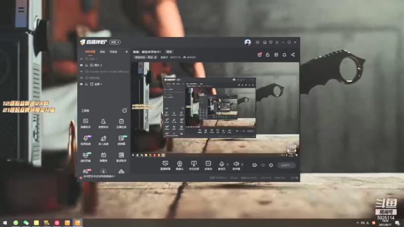Switch to the second scene tab
The width and height of the screenshot is (404, 227).
103,52
